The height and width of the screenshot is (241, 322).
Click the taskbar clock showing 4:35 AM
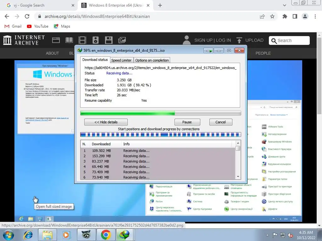pyautogui.click(x=306, y=235)
